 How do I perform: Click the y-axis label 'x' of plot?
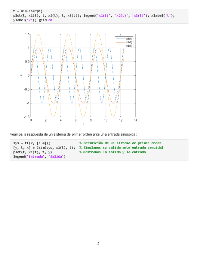point(21,75)
